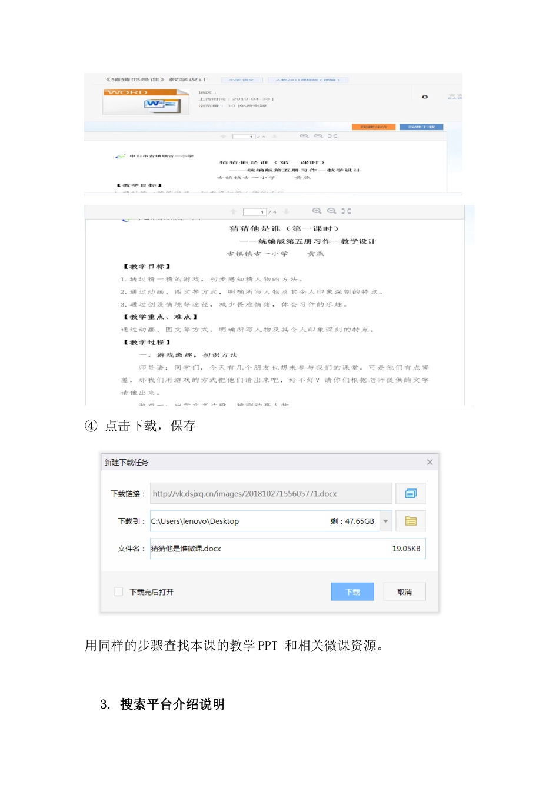The height and width of the screenshot is (791, 559).
Task: Click the 小学 语文 tag
Action: pyautogui.click(x=241, y=79)
